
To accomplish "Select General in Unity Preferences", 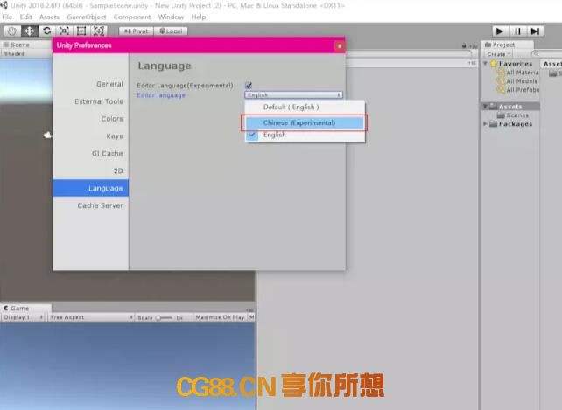I will (x=91, y=84).
